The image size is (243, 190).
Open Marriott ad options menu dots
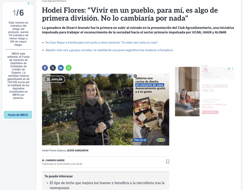coord(233,68)
